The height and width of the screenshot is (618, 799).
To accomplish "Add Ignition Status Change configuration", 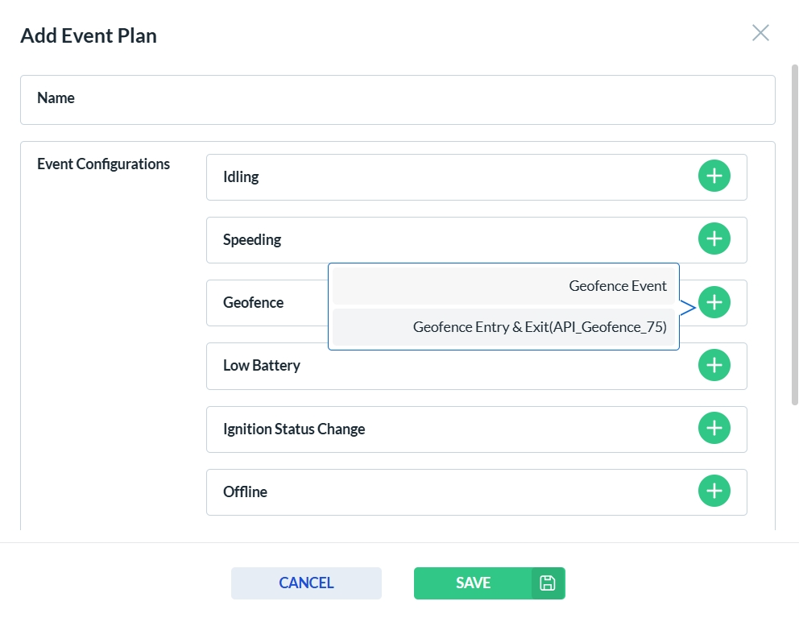I will (714, 428).
